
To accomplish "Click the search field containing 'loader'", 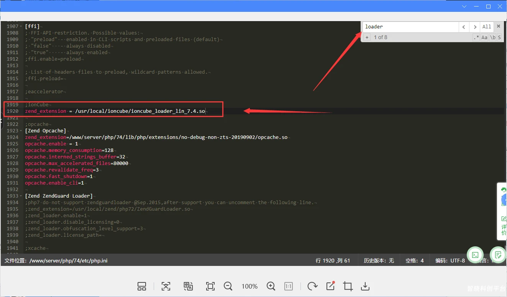I will coord(410,27).
